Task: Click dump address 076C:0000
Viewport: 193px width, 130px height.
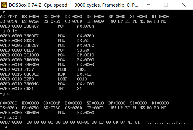Action: (11, 122)
